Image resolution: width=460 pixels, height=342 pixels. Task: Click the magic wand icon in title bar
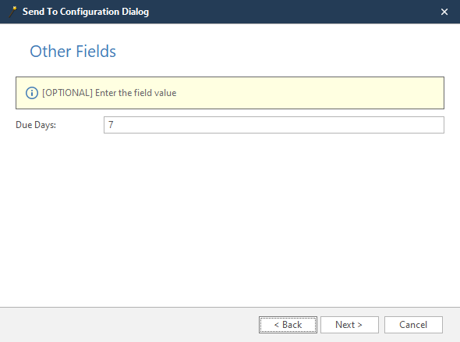pyautogui.click(x=12, y=12)
